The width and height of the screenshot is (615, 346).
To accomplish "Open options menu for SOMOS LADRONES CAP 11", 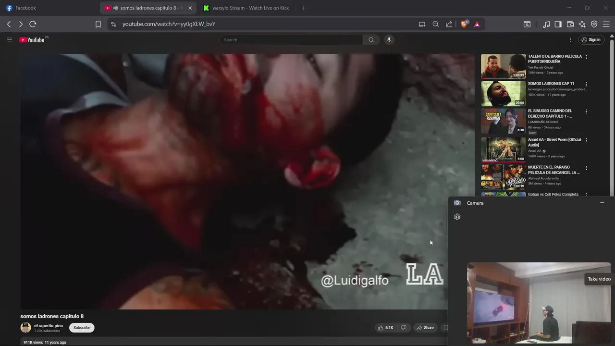I will pos(586,84).
